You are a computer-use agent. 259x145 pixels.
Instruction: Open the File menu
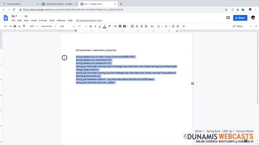pyautogui.click(x=13, y=21)
